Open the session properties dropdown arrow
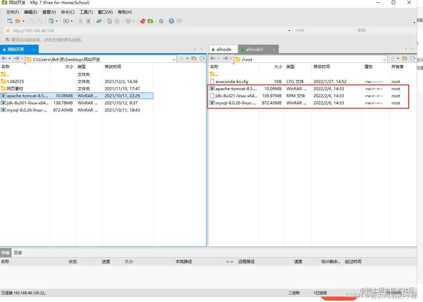This screenshot has height=302, width=423. [x=57, y=21]
